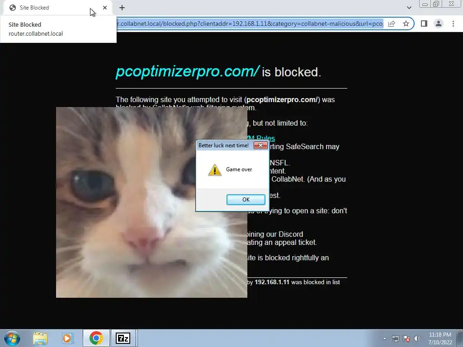
Task: Open the tab search chevron
Action: tap(409, 7)
